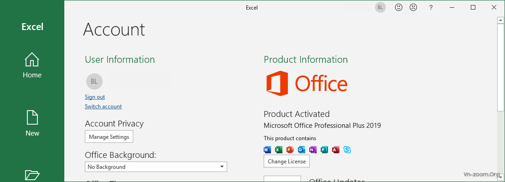Viewport: 505px width, 182px height.
Task: Click the 'Office Background:' label
Action: [120, 155]
